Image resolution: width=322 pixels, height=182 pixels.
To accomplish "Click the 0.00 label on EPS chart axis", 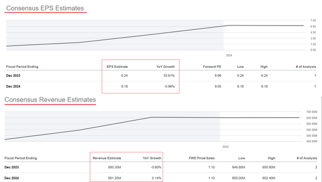I will coord(313,50).
